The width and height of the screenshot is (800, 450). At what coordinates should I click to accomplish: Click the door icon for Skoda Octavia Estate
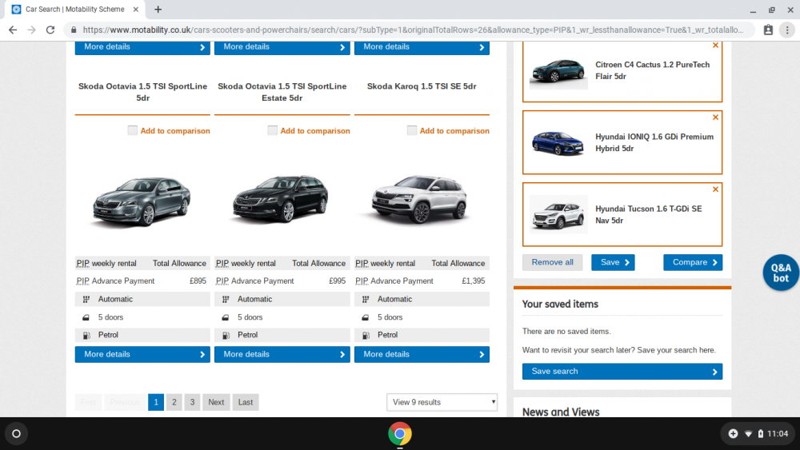point(226,317)
